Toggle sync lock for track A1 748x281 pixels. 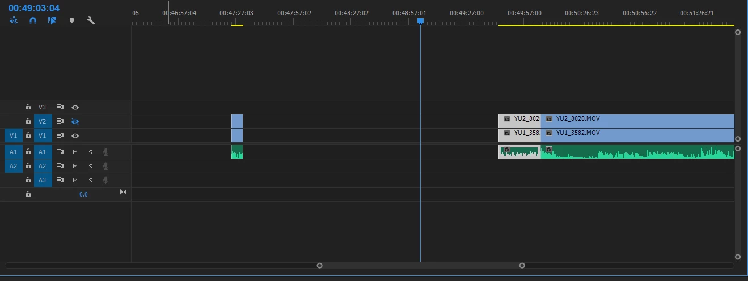(60, 152)
